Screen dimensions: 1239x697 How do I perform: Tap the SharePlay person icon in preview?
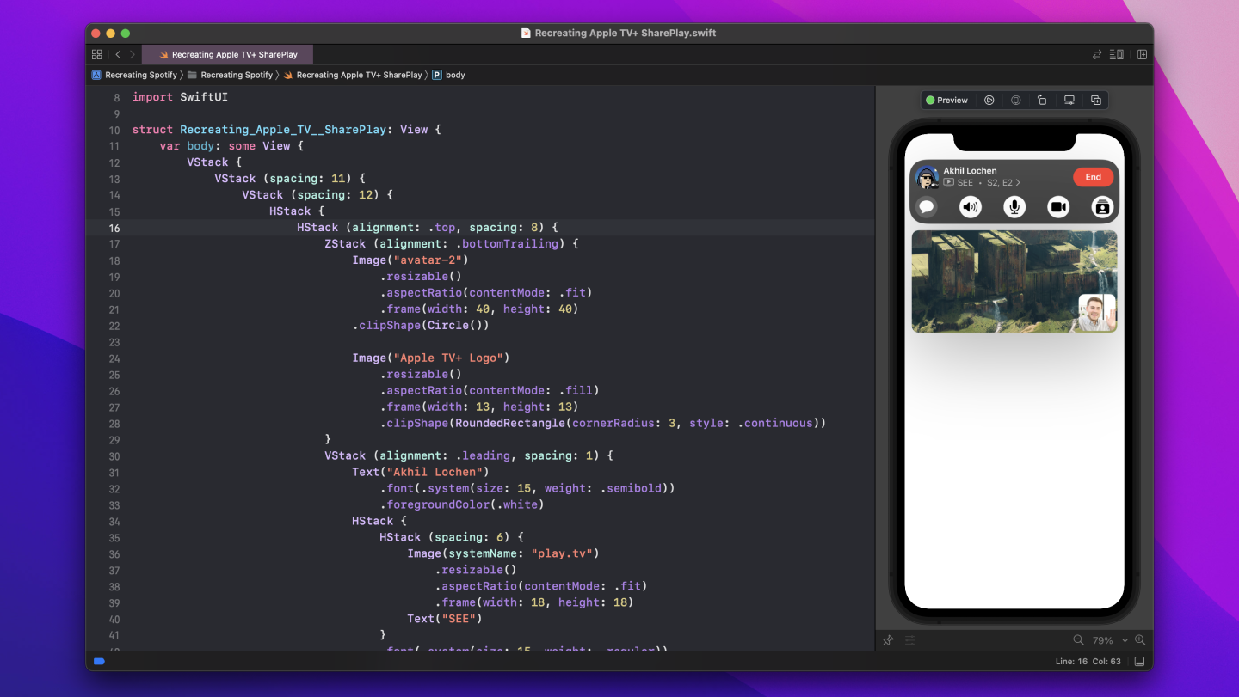pos(1102,206)
